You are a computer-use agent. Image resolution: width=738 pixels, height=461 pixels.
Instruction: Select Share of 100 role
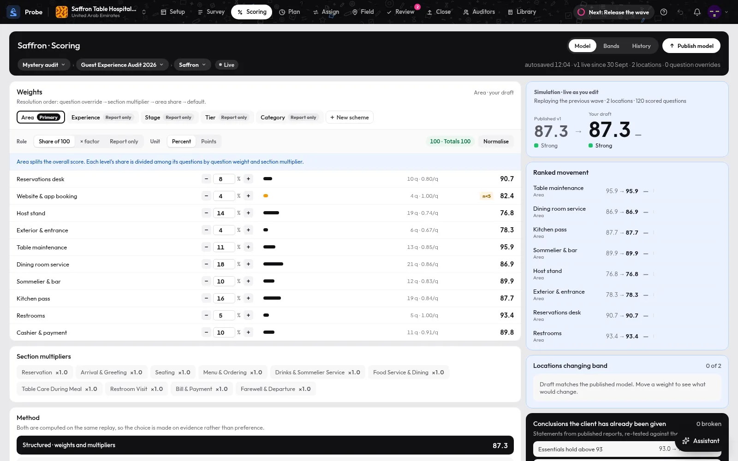54,142
